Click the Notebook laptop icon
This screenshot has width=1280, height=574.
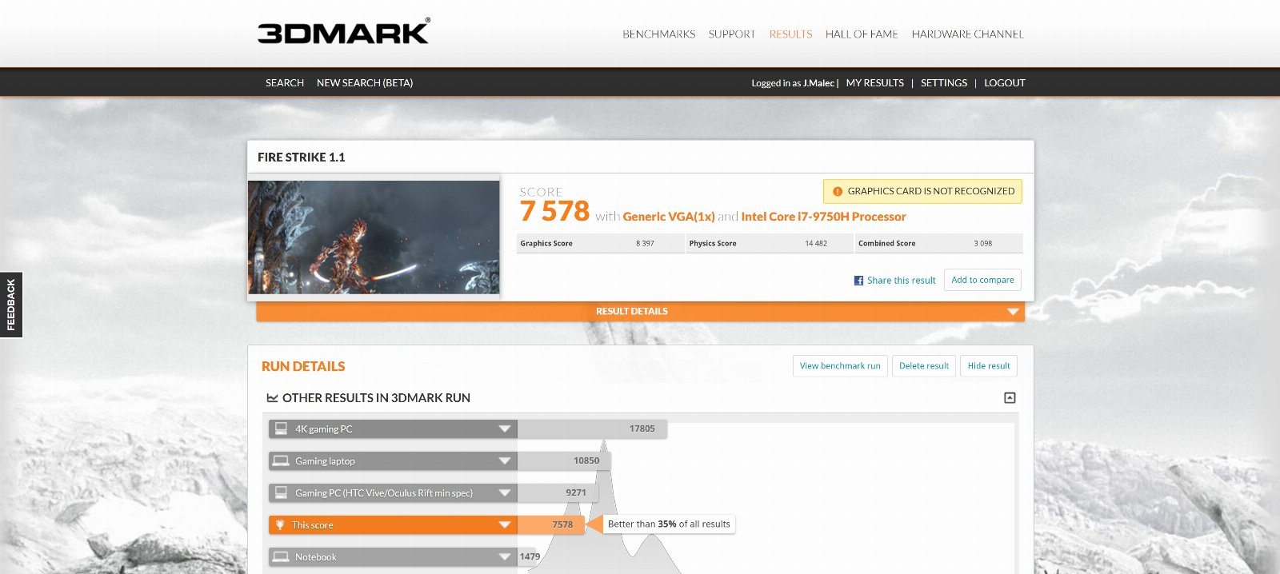281,556
